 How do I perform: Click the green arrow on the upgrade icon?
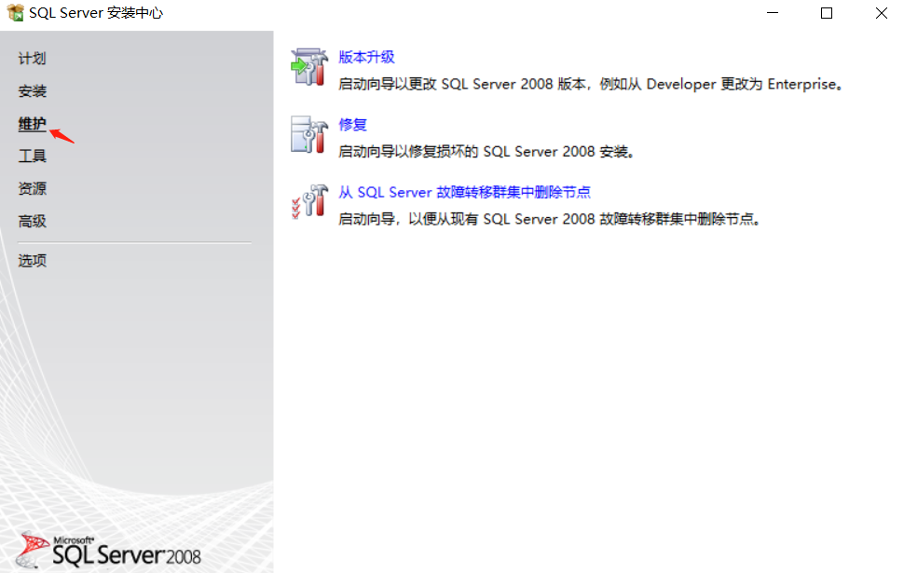[297, 67]
